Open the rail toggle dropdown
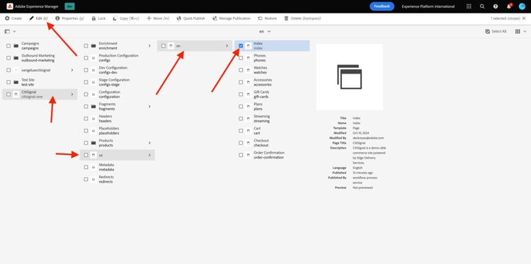The width and height of the screenshot is (531, 264). pos(10,31)
